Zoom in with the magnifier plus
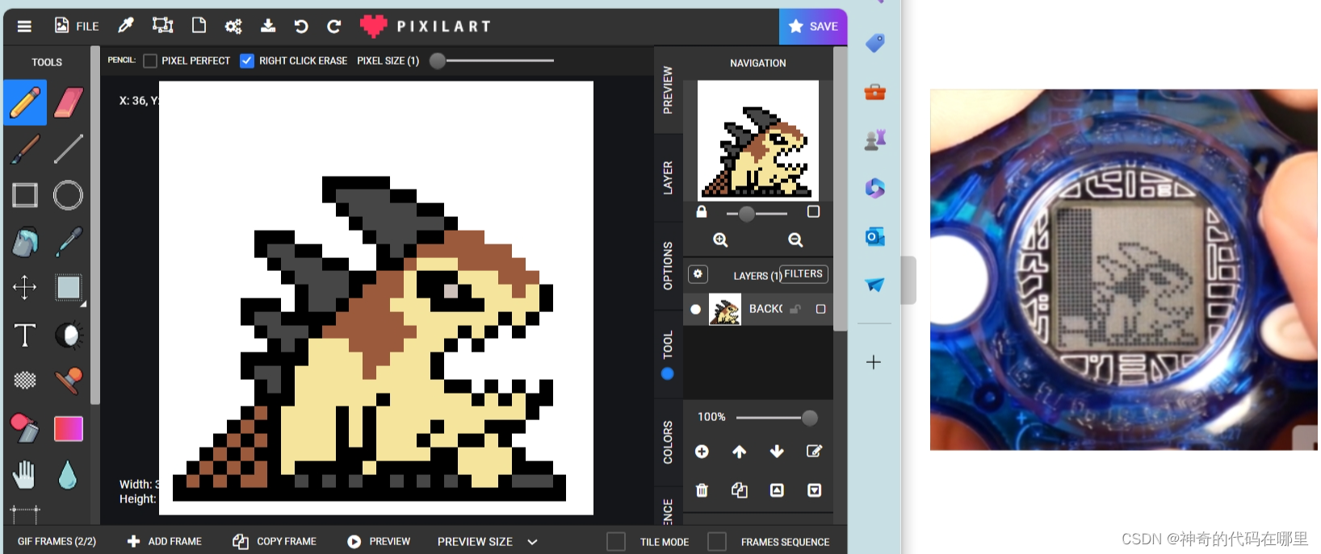The height and width of the screenshot is (554, 1321). [x=720, y=240]
